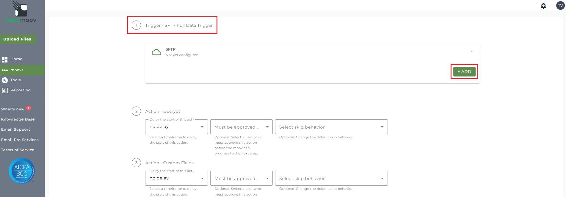
Task: Collapse the SFTP panel chevron
Action: 472,52
